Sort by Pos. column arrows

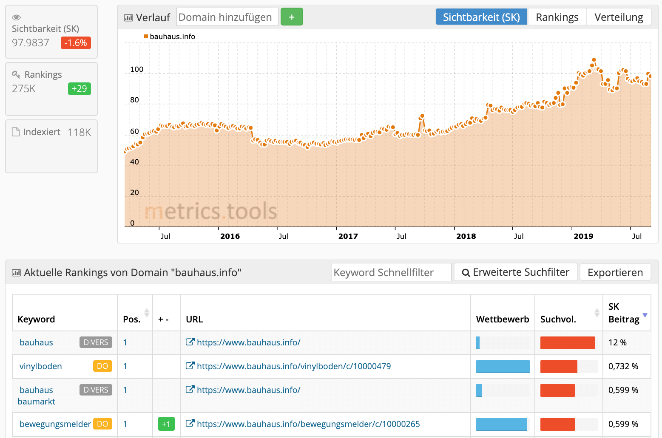click(147, 313)
